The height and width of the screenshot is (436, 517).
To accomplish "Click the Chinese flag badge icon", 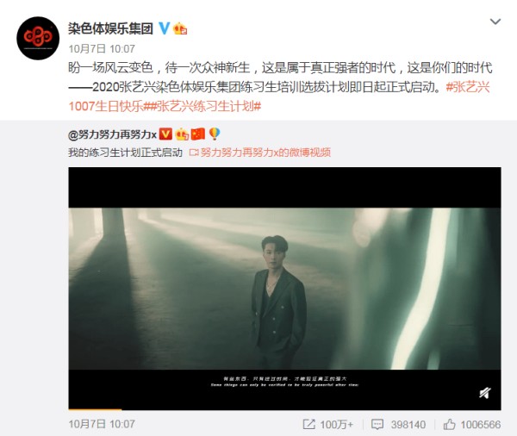I will pyautogui.click(x=198, y=134).
